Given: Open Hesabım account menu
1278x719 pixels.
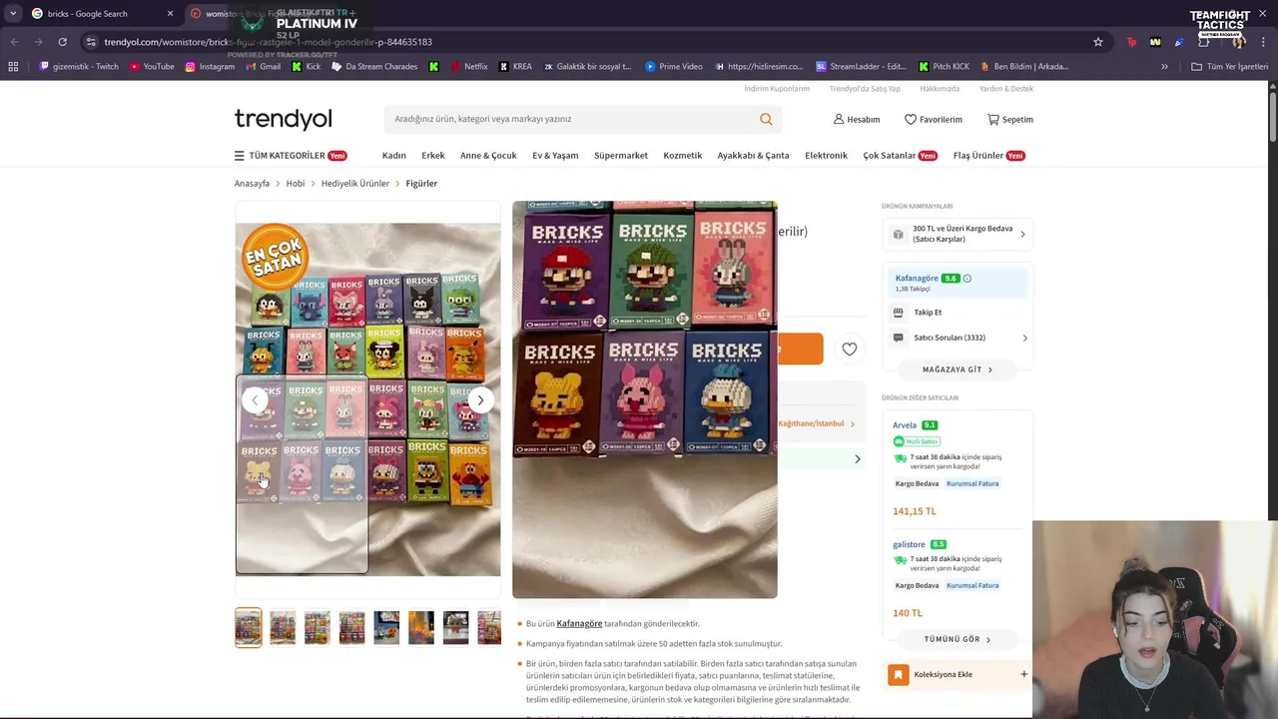Looking at the screenshot, I should click(857, 119).
